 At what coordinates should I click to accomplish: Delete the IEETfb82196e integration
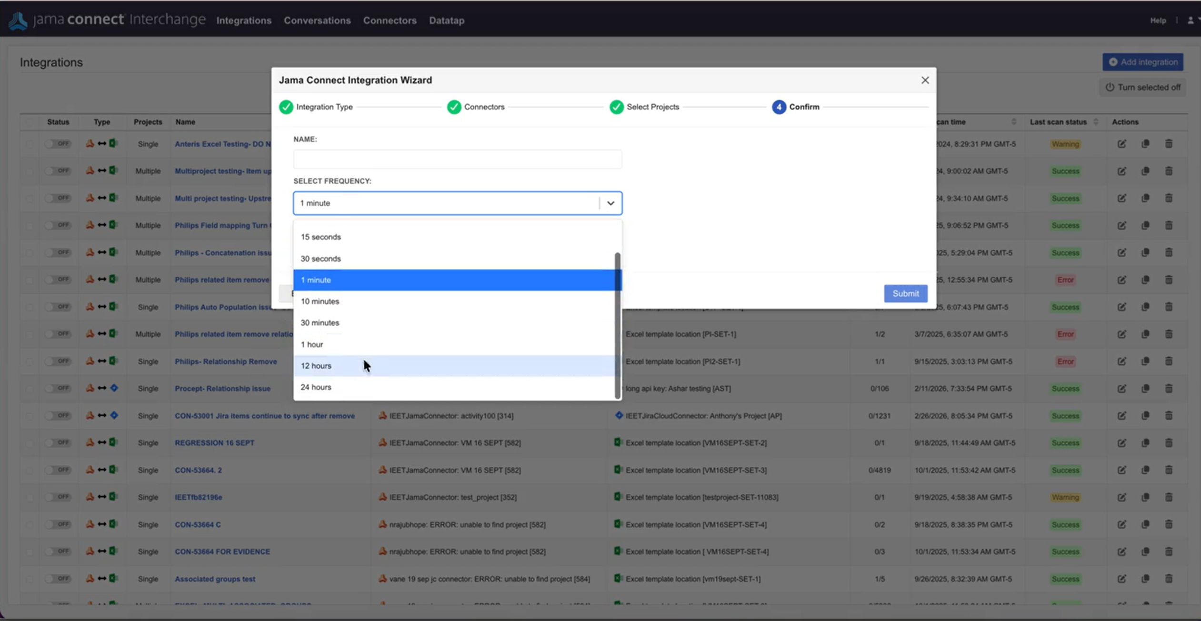pyautogui.click(x=1169, y=497)
